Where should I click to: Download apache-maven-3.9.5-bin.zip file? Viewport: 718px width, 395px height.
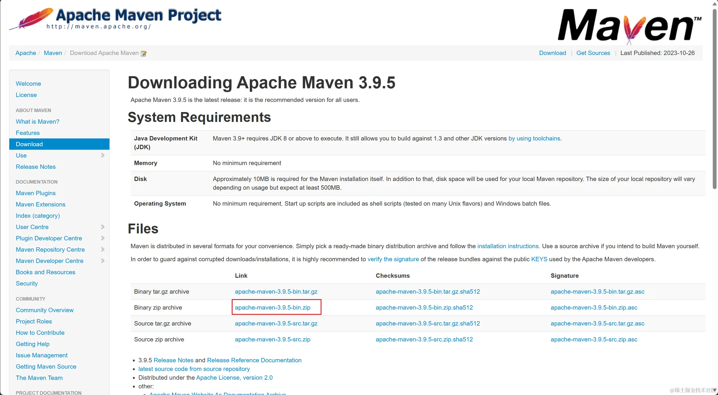[272, 308]
